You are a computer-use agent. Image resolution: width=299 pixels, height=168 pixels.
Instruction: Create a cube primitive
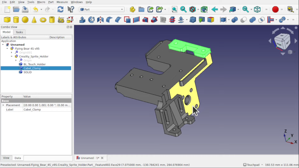point(7,20)
